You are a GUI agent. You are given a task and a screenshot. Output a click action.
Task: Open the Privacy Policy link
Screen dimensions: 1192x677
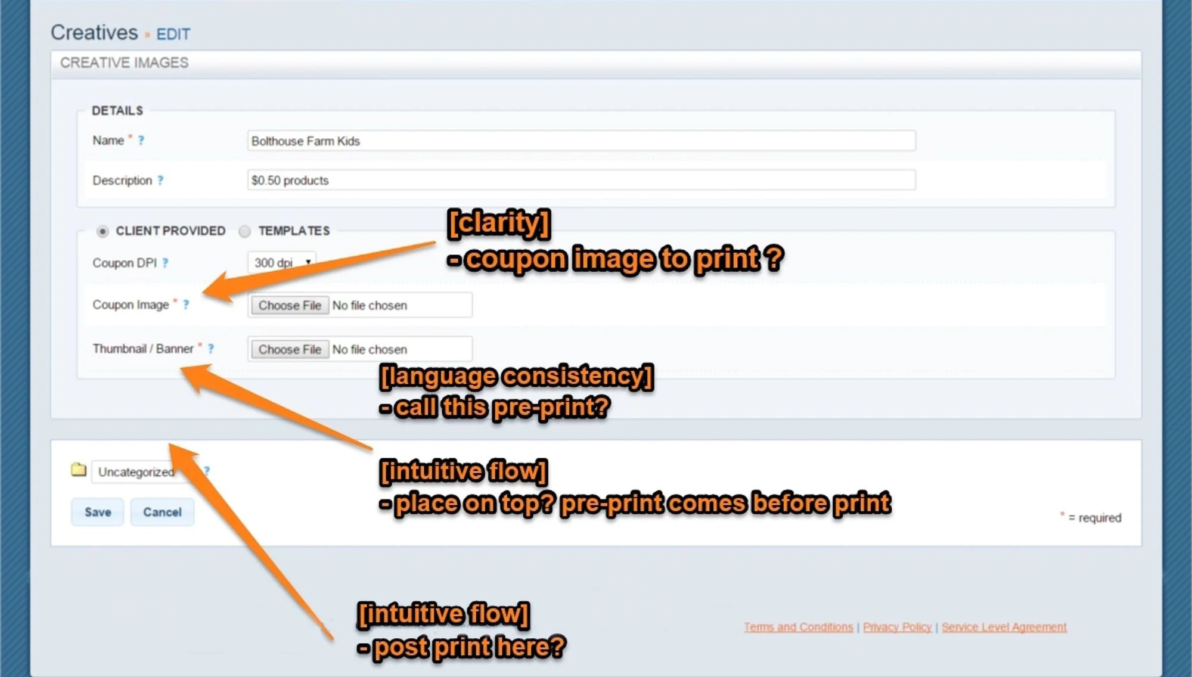point(897,627)
